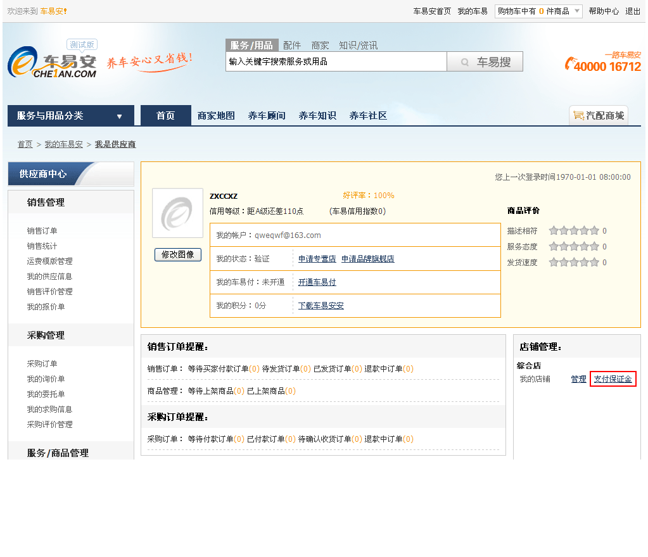The image size is (648, 557).
Task: Click the 修改图像 button
Action: pos(178,254)
